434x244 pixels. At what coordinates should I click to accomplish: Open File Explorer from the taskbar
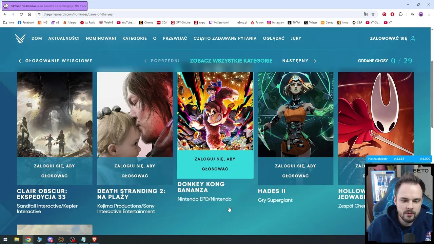click(x=17, y=240)
